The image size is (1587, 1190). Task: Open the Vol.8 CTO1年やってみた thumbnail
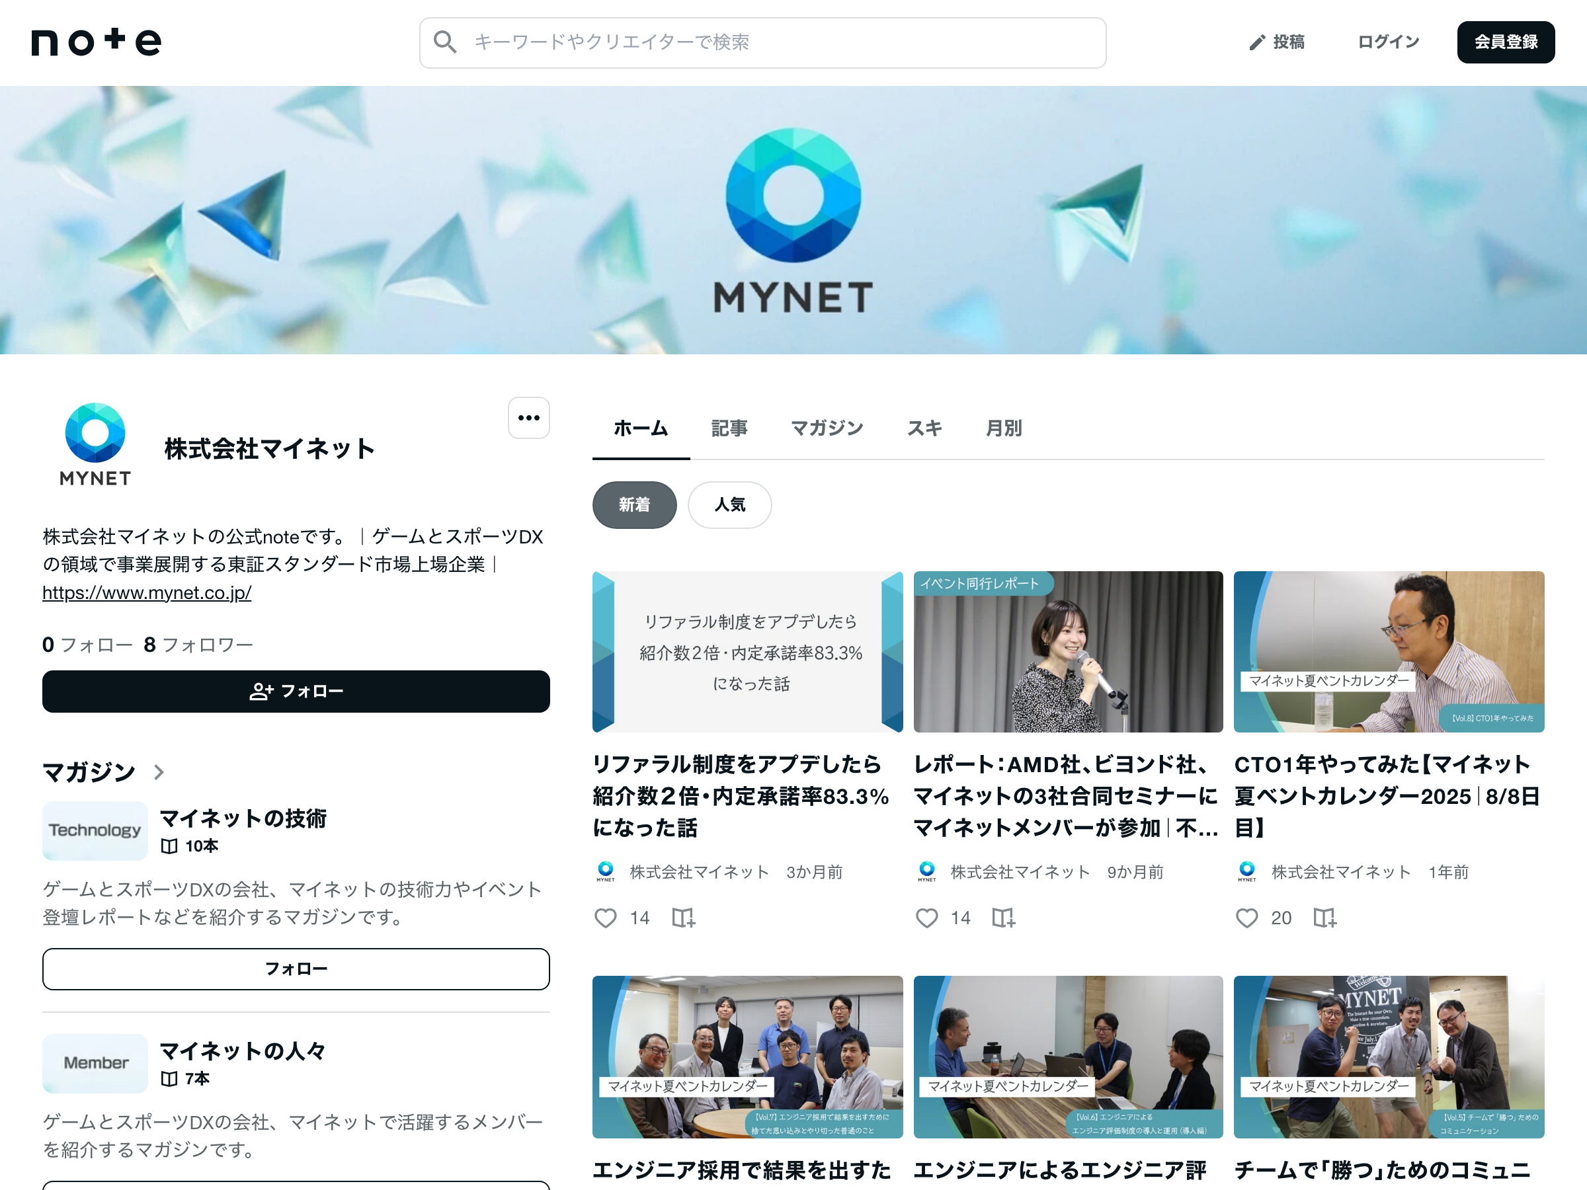click(1389, 651)
